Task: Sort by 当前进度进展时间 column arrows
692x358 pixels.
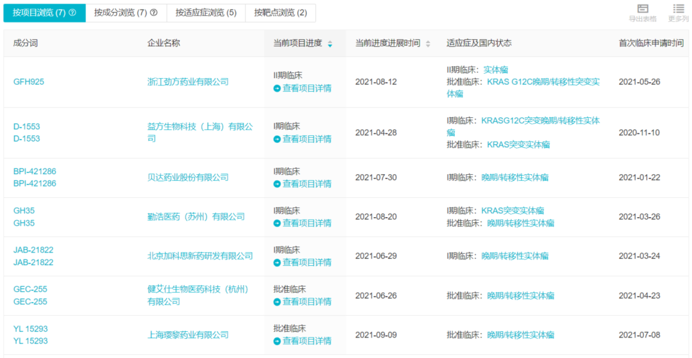Action: click(x=428, y=44)
